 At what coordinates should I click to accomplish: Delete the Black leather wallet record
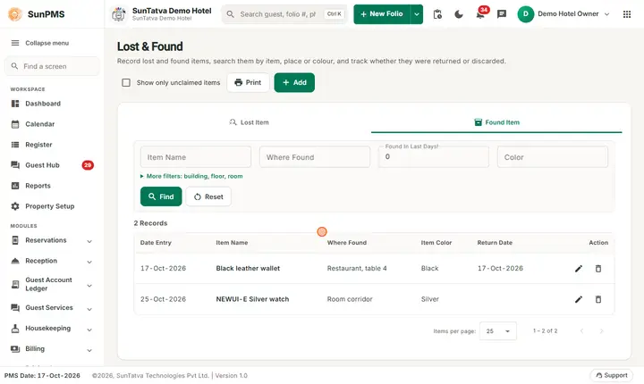point(598,269)
